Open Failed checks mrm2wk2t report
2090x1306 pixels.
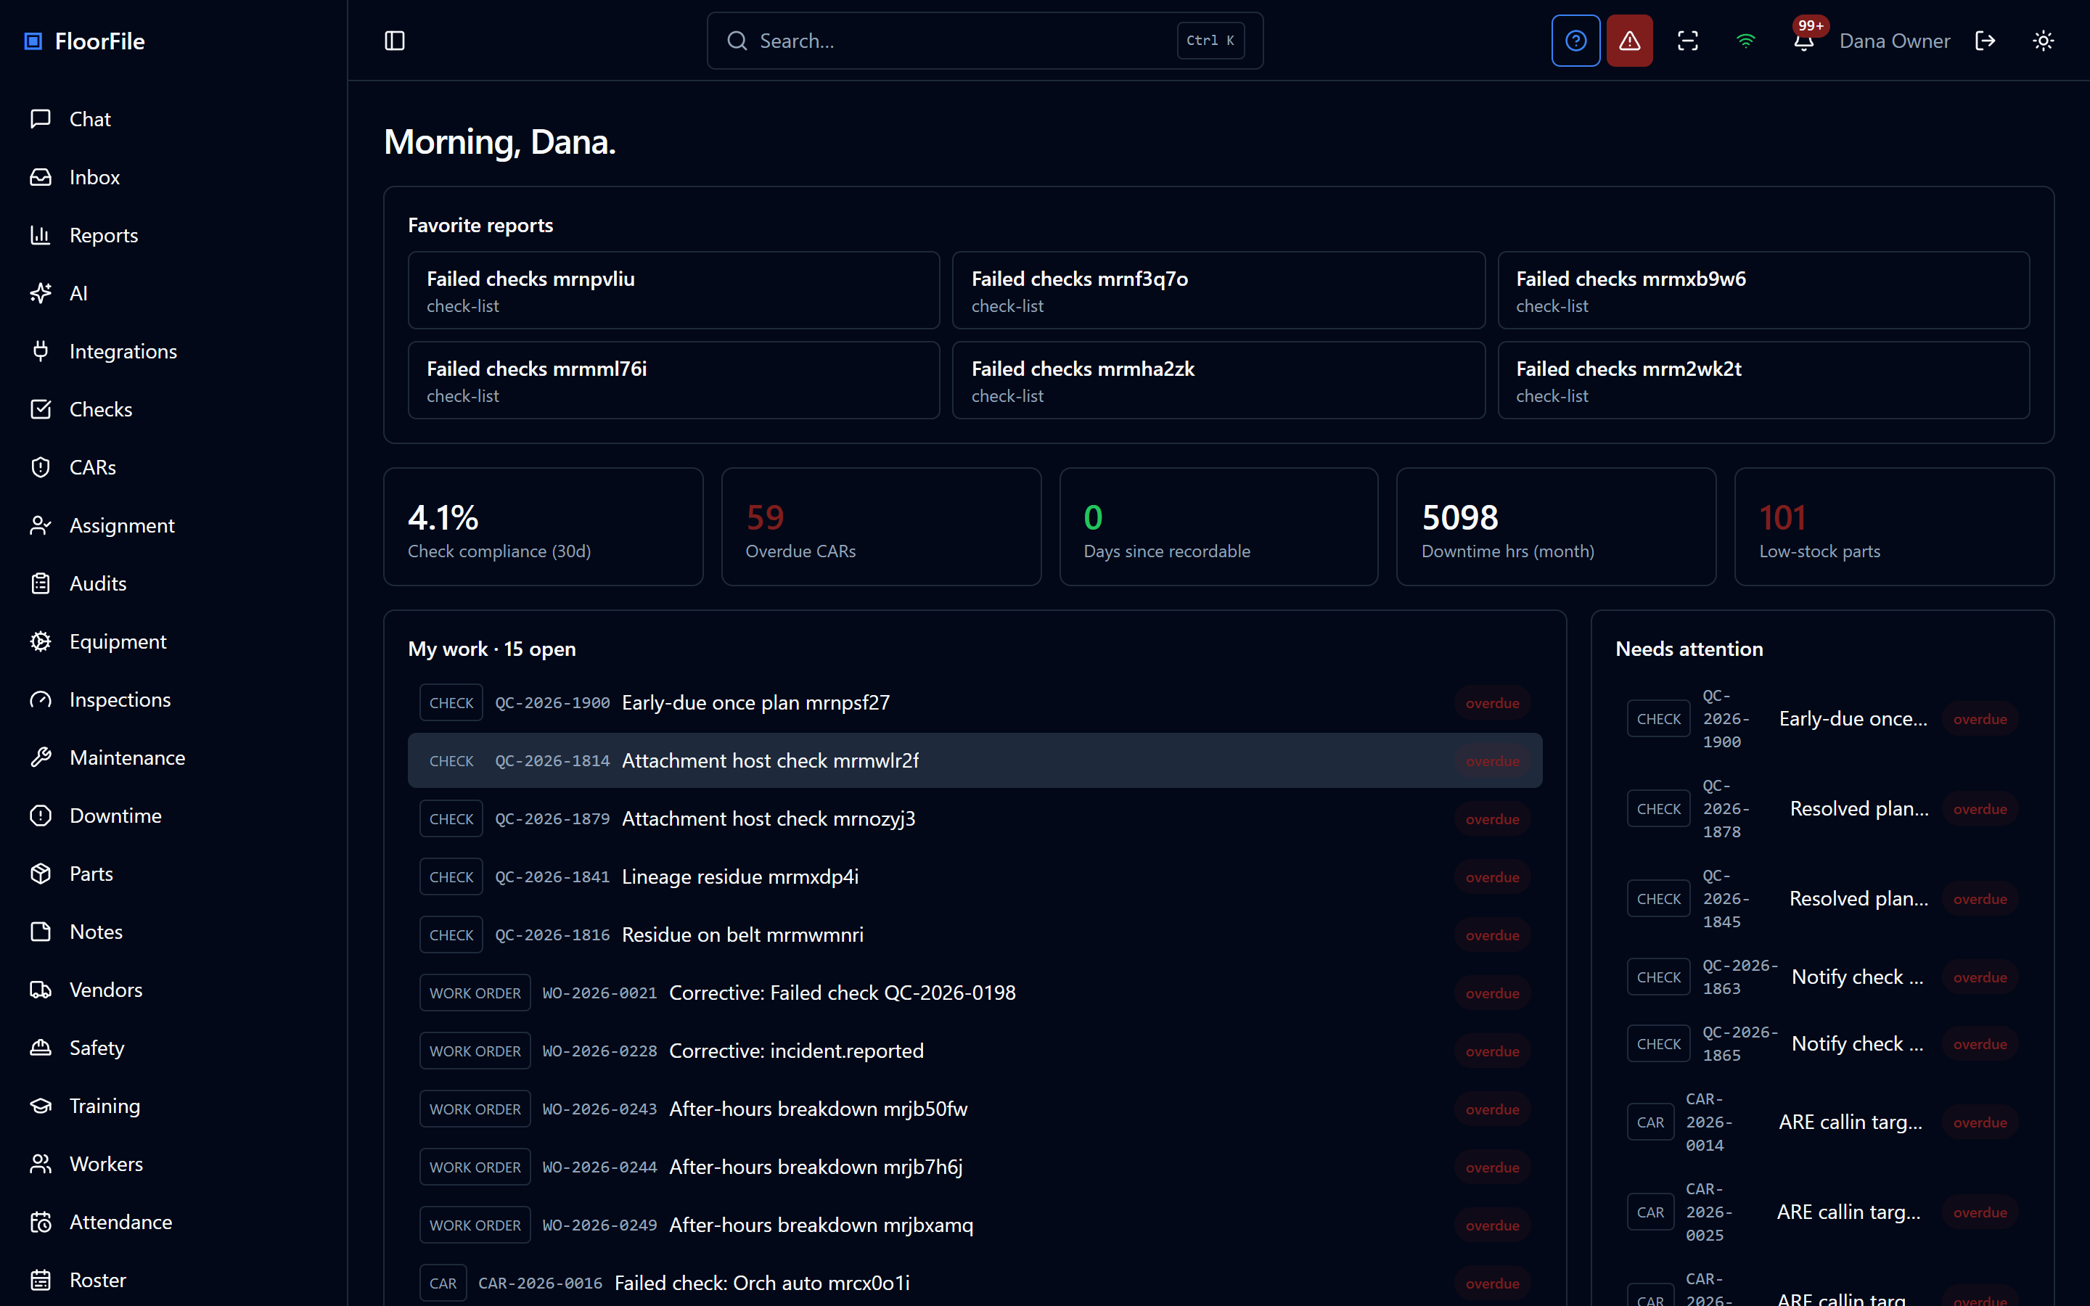click(1763, 380)
